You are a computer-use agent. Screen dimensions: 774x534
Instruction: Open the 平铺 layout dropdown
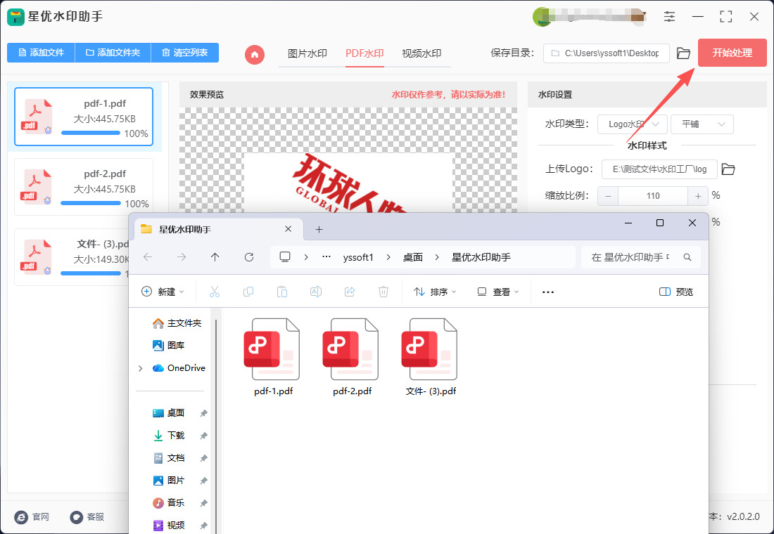[x=702, y=124]
